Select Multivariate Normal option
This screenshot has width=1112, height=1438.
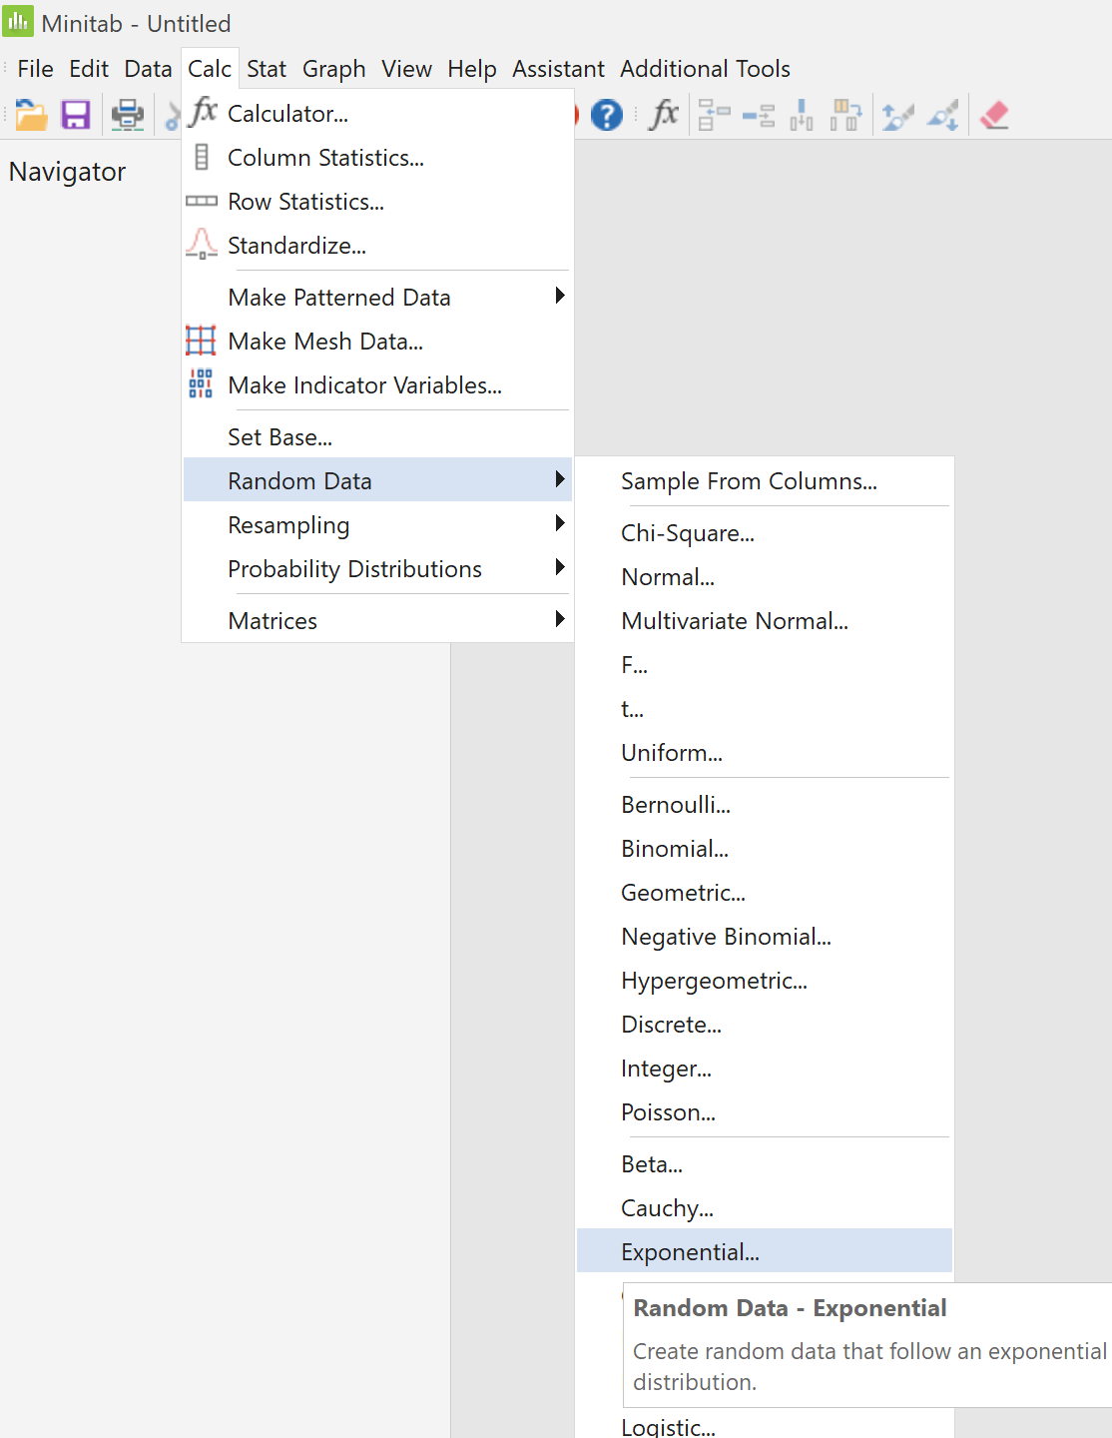click(765, 621)
